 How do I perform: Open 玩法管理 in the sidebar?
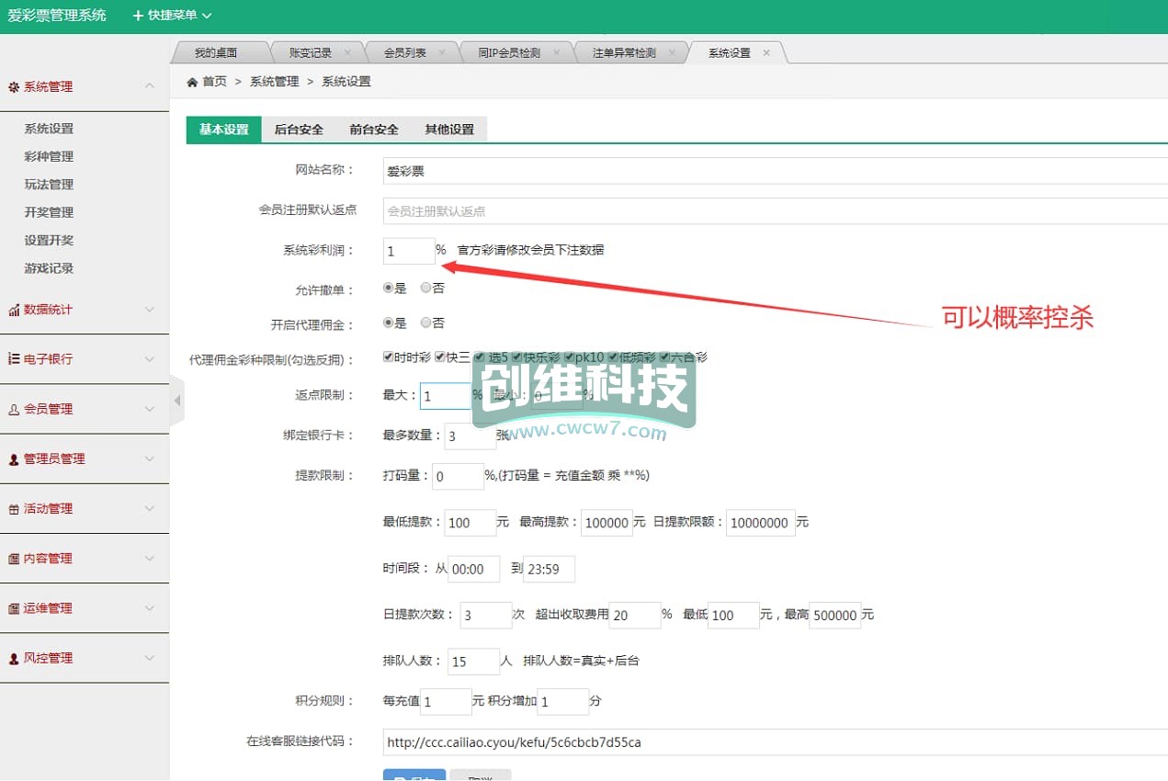pos(49,185)
